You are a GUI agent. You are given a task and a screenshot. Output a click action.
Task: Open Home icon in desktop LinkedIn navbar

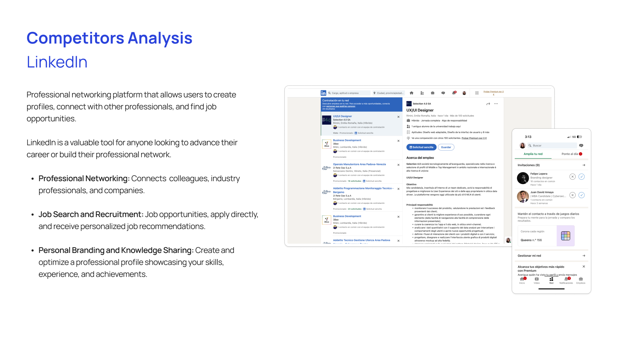click(x=411, y=93)
